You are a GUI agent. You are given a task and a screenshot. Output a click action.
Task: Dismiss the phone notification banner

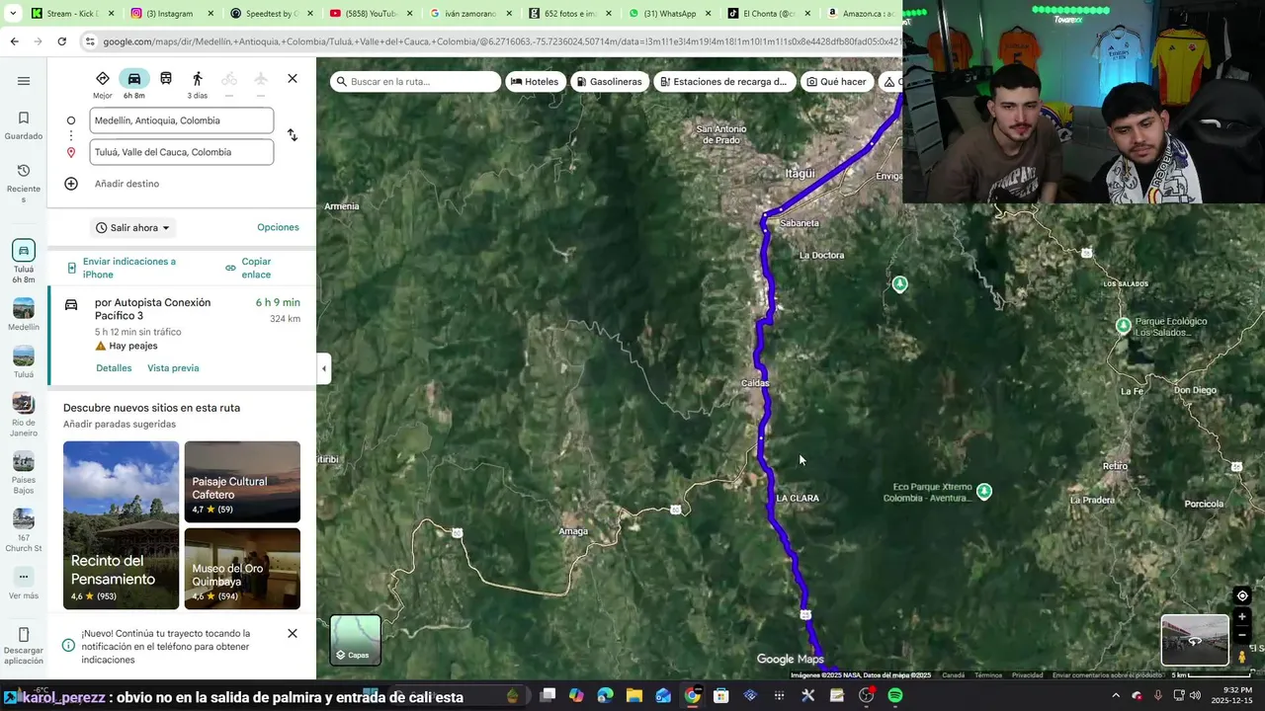point(293,633)
